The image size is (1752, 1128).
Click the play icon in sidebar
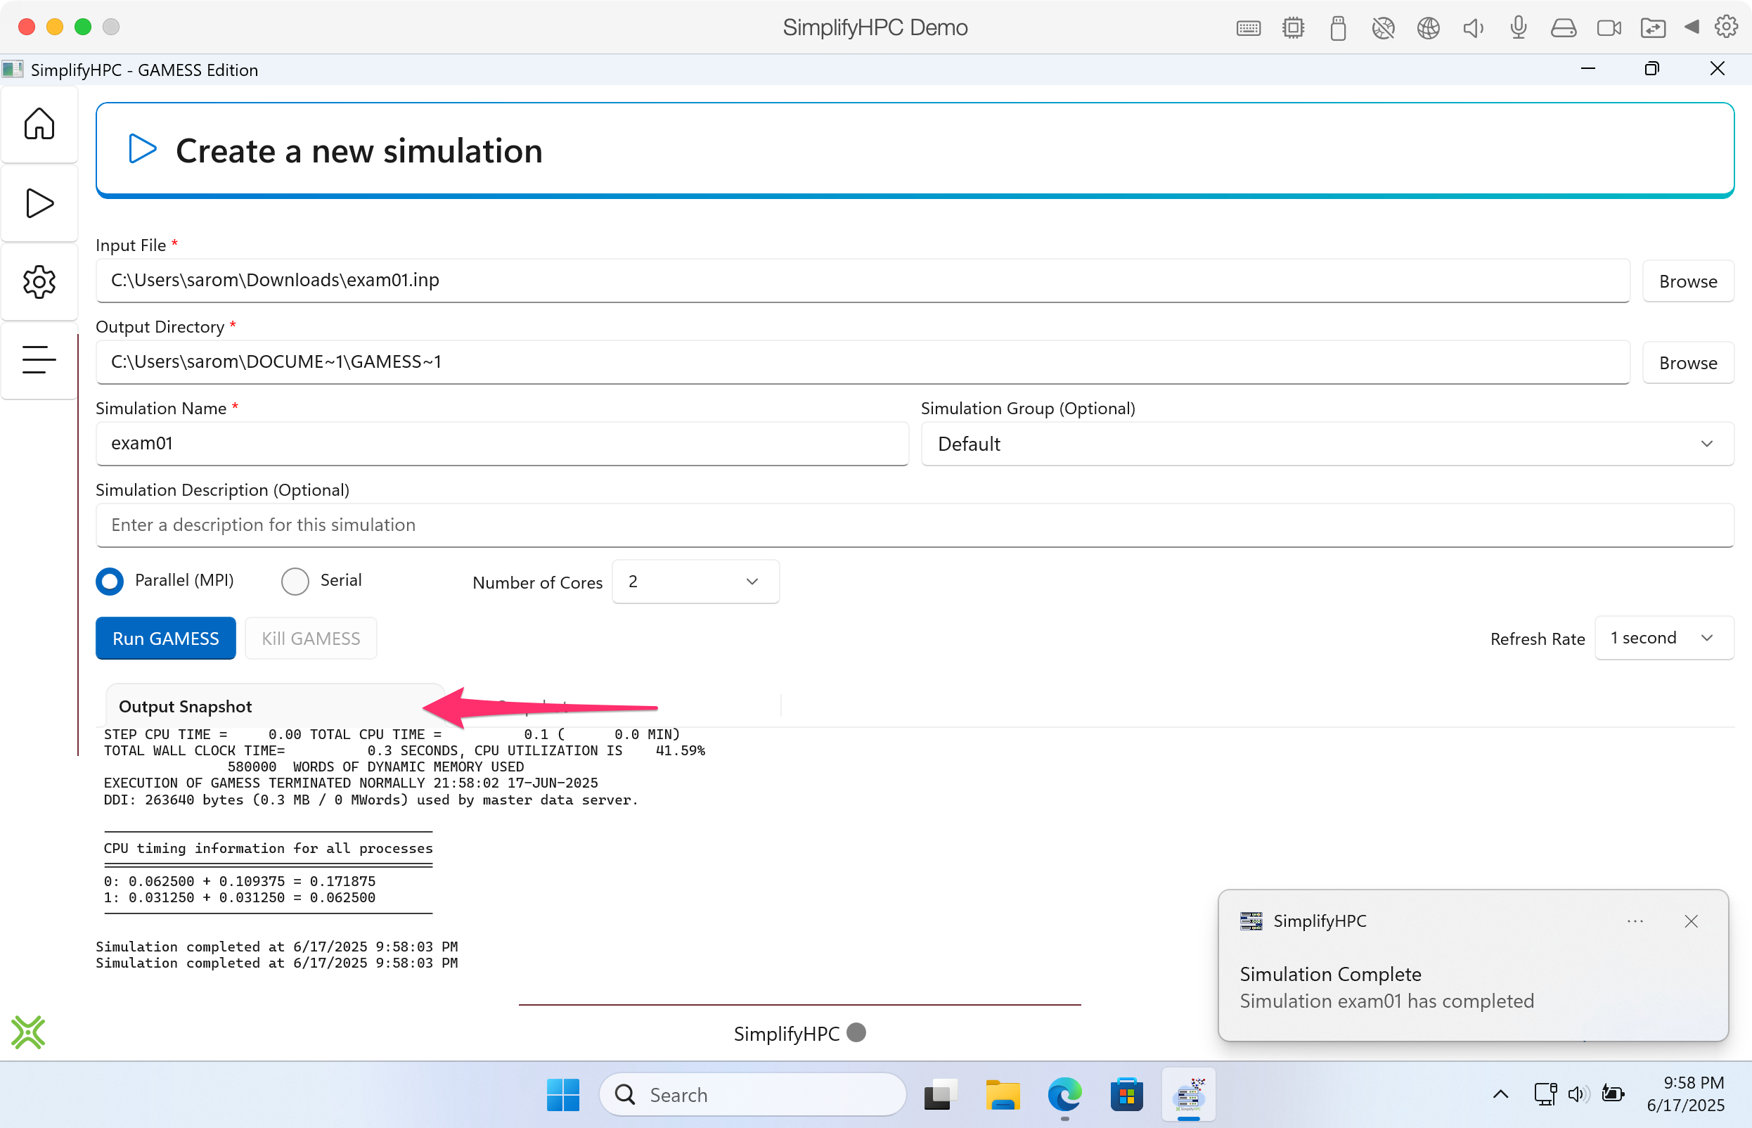(39, 203)
